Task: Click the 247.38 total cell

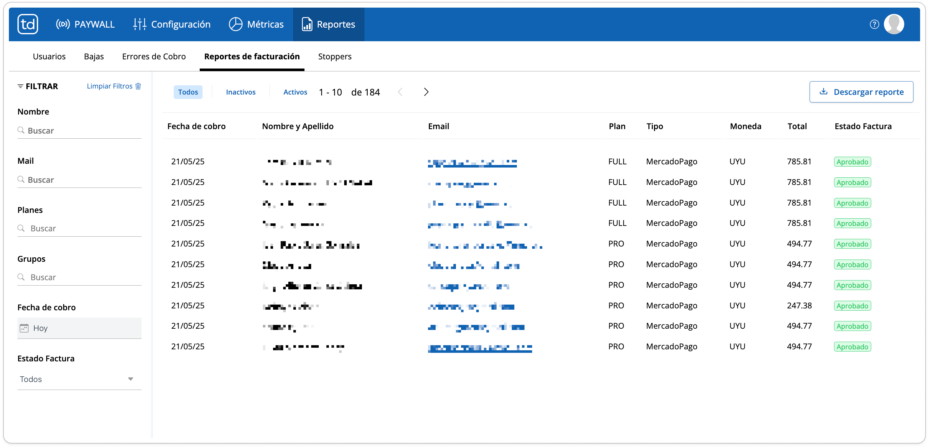Action: [799, 306]
